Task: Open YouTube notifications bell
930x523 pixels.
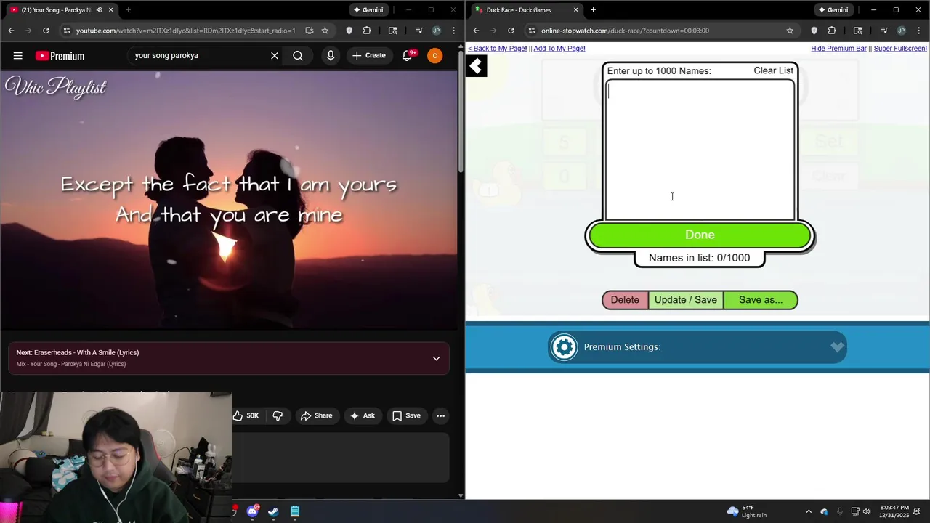Action: click(408, 56)
